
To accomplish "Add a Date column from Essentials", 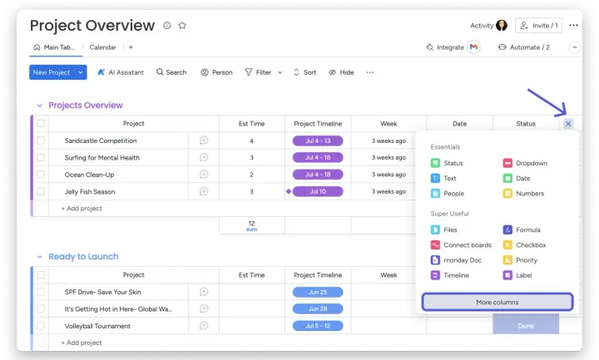I will coord(517,178).
